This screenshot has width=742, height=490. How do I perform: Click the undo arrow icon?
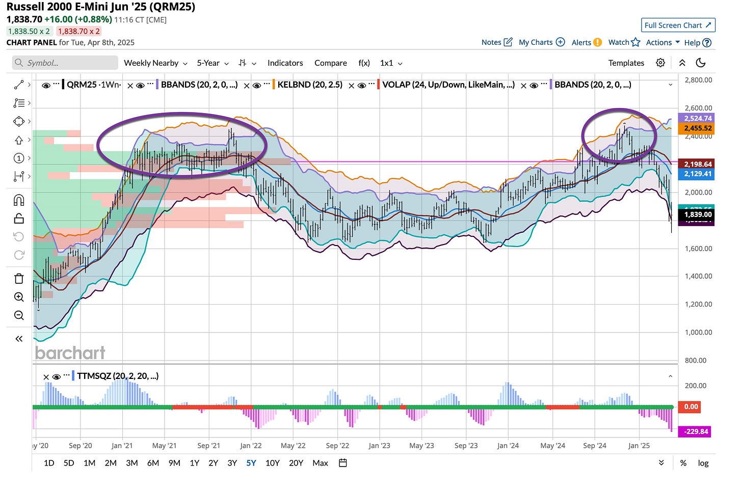coord(19,237)
